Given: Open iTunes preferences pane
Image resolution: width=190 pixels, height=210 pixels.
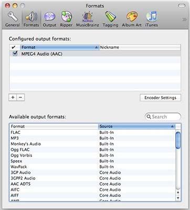Looking at the screenshot, I should pos(152,19).
